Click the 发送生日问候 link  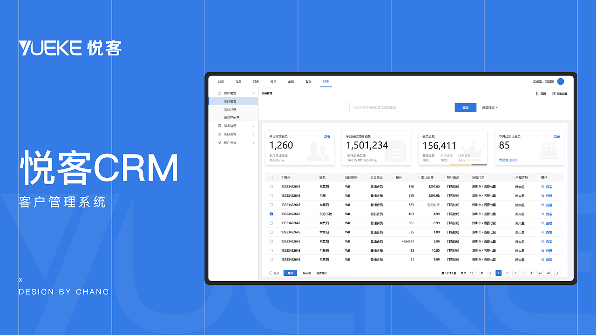pos(508,160)
